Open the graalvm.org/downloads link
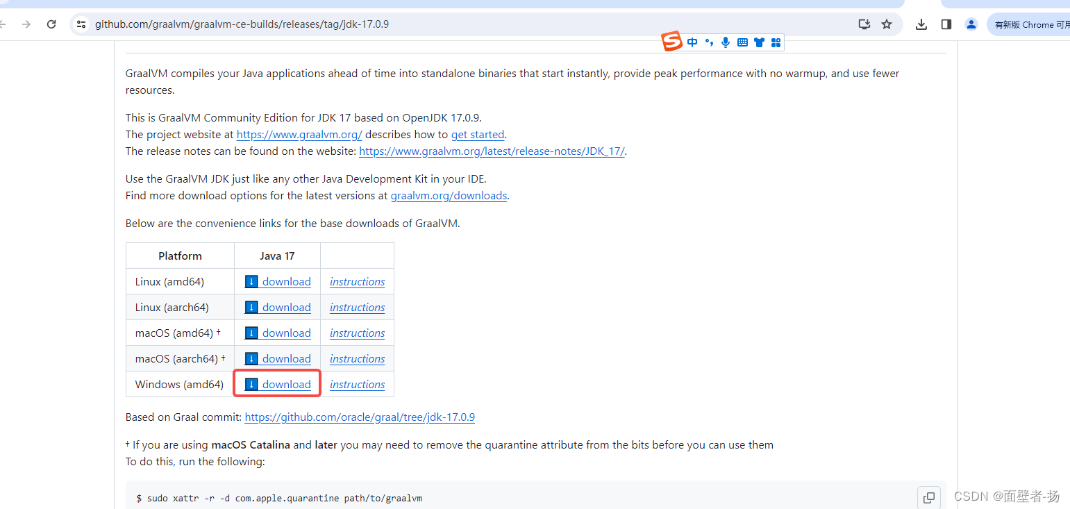 [x=449, y=196]
